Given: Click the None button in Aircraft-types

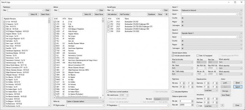Looking at the screenshot, I should coord(160,14).
